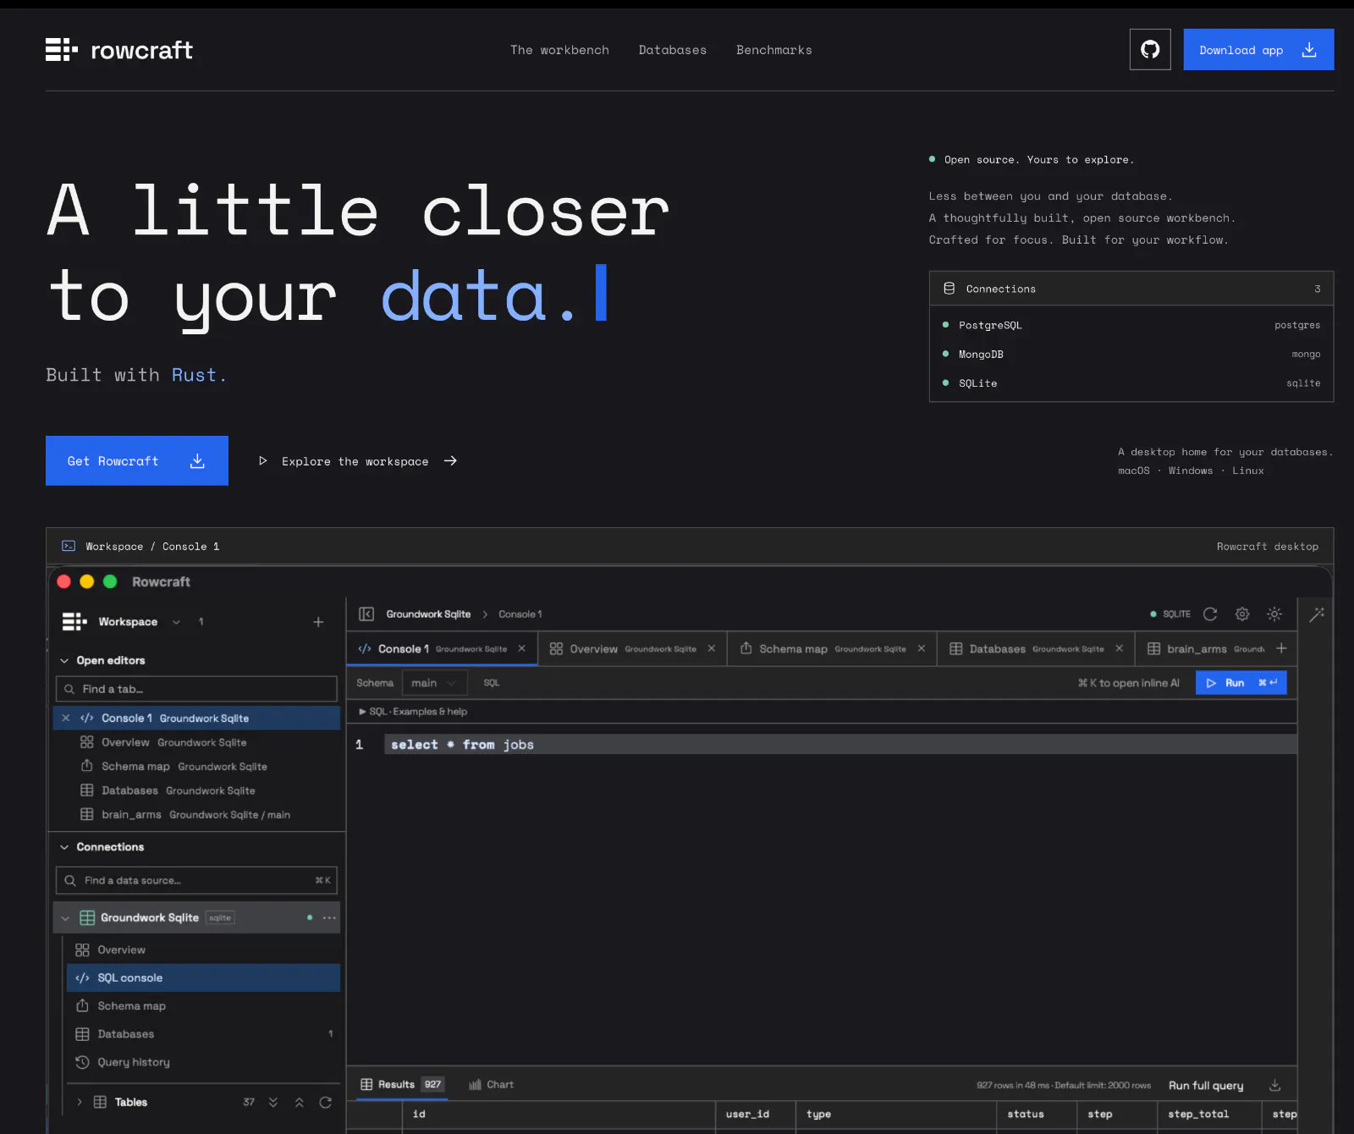Expand all tables double-chevron down icon

coord(273,1102)
